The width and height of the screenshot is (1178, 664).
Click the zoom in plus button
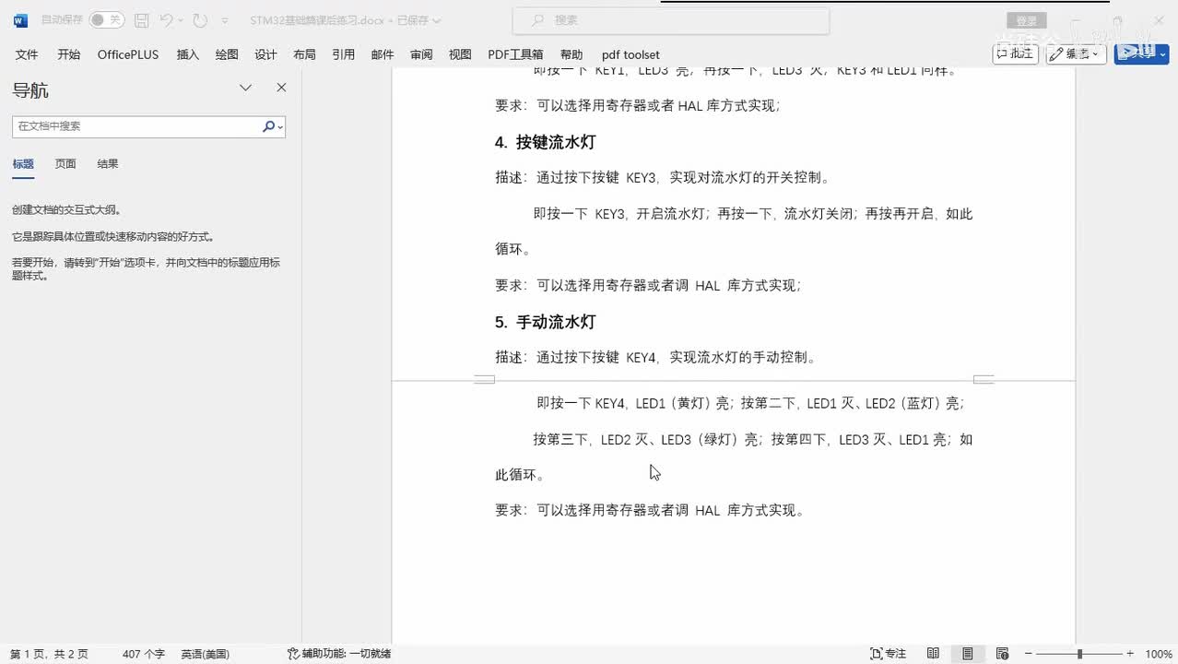1130,654
